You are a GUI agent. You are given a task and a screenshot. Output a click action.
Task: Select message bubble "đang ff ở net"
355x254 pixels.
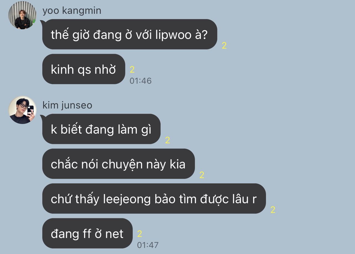[x=87, y=233]
